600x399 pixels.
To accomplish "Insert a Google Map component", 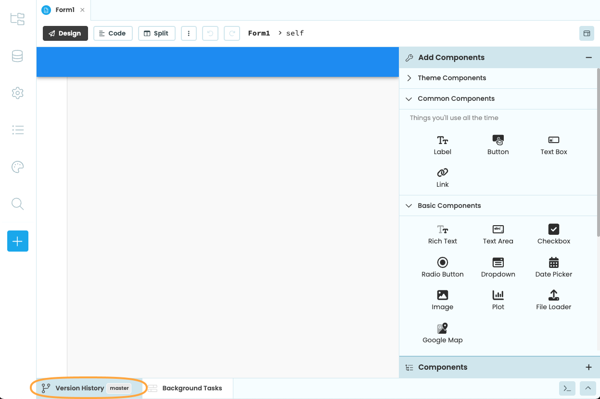I will coord(442,332).
